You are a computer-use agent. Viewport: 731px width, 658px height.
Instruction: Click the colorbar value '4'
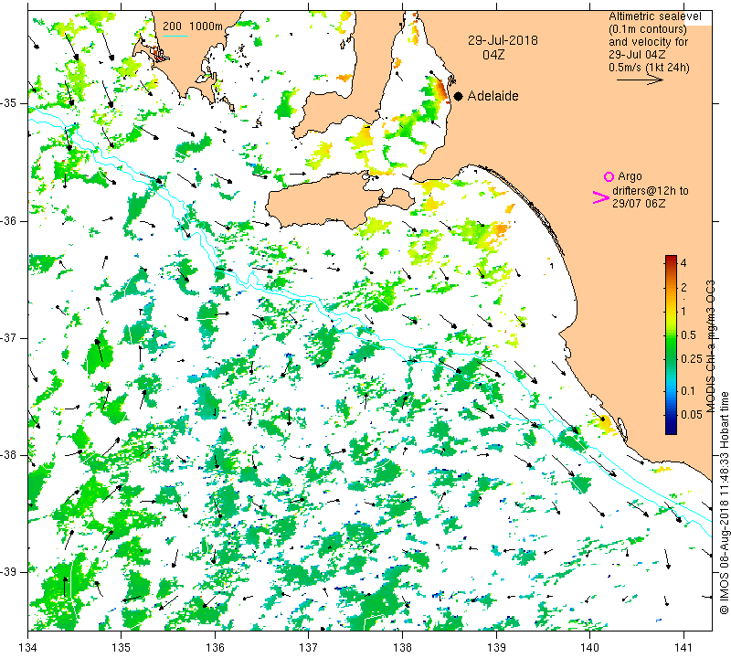click(683, 262)
